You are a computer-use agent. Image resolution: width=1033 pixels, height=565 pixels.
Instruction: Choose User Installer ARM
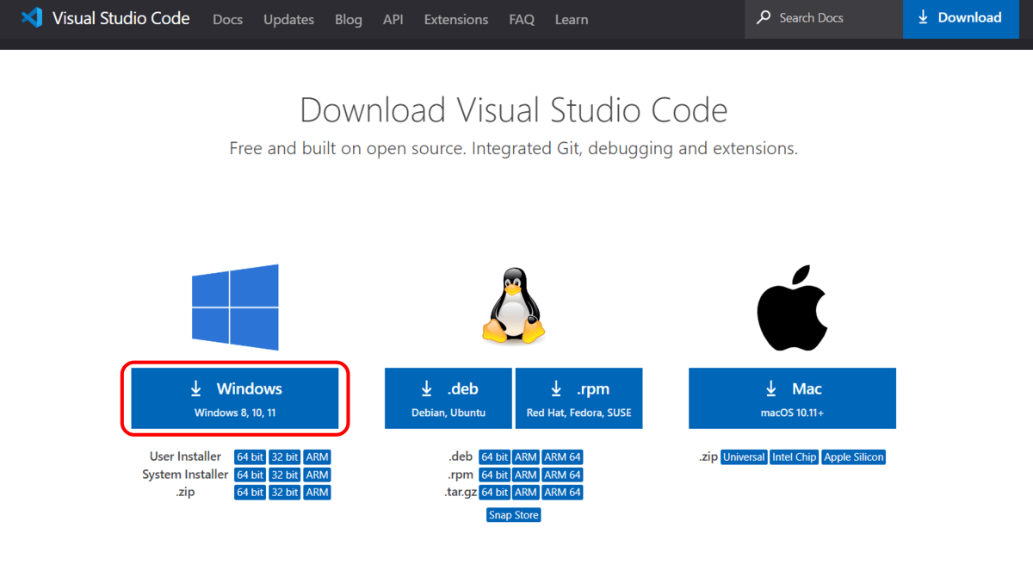tap(318, 457)
